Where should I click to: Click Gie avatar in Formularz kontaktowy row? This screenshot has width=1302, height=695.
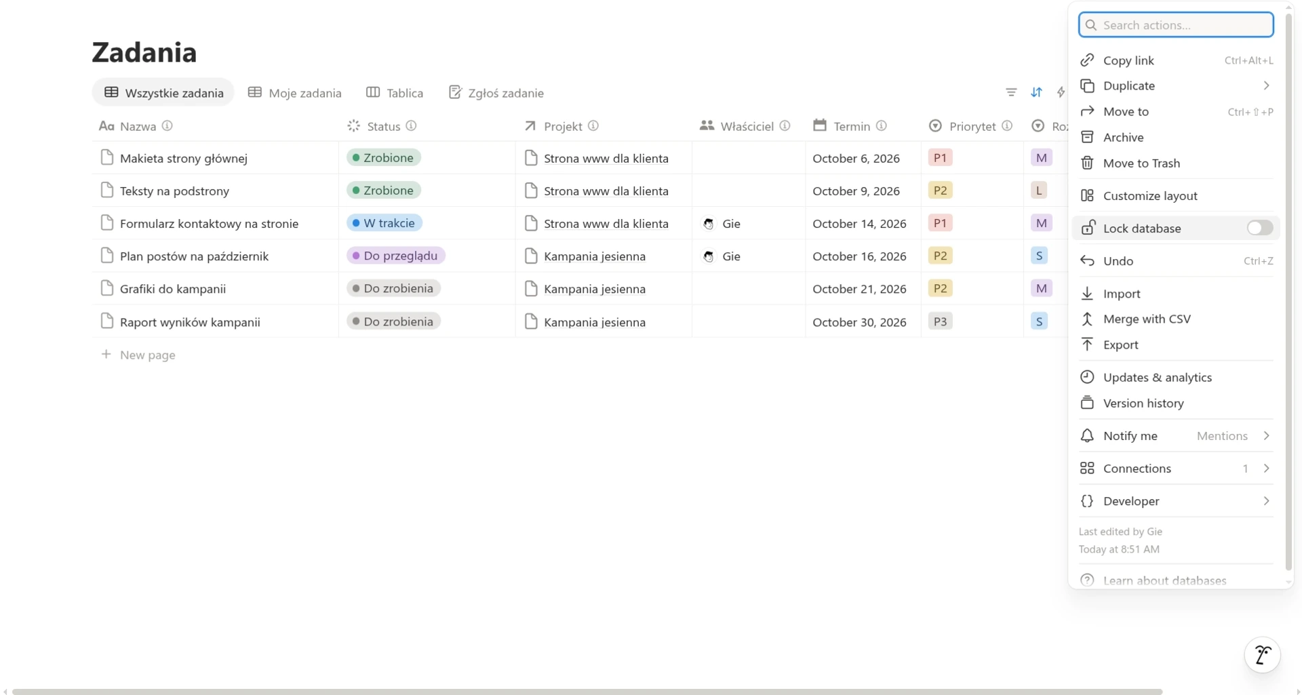(709, 224)
